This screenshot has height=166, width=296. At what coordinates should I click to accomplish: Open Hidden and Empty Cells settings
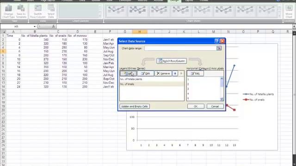click(135, 107)
